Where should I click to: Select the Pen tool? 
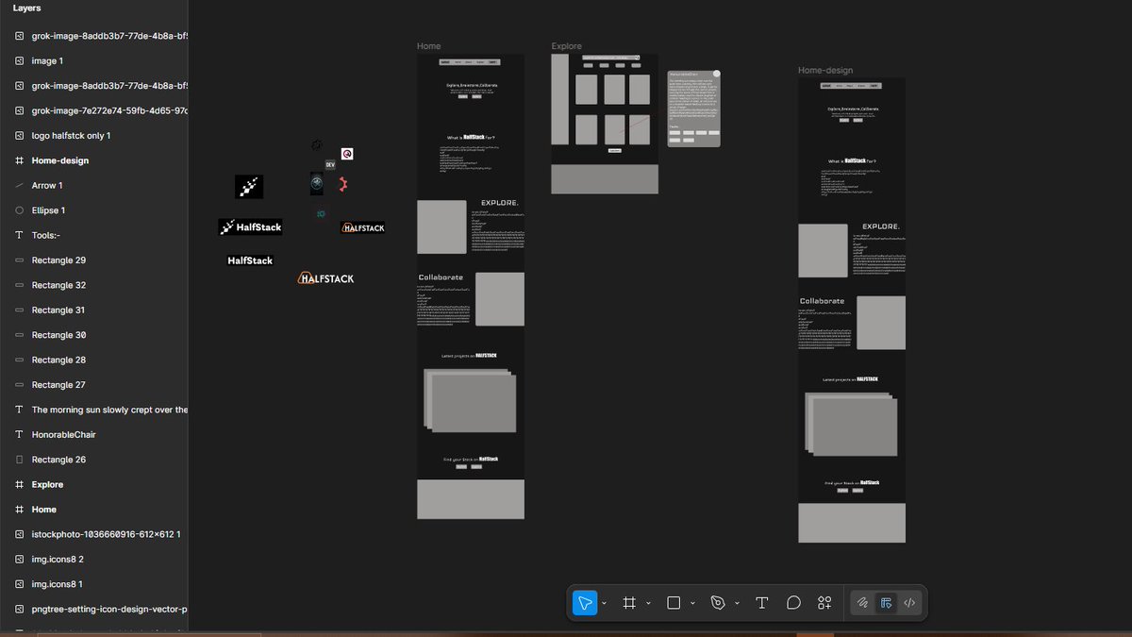pyautogui.click(x=718, y=603)
